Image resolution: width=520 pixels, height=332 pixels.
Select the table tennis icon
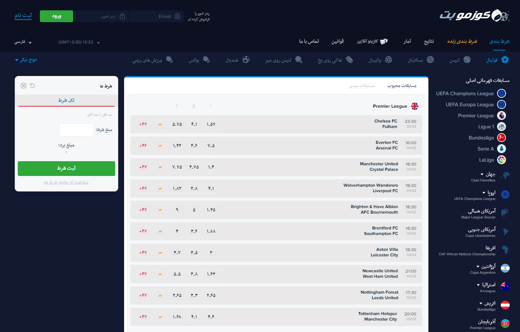coord(299,60)
